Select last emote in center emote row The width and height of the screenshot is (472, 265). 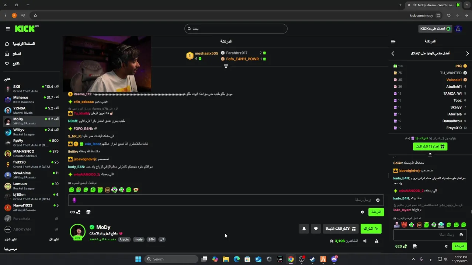point(136,190)
